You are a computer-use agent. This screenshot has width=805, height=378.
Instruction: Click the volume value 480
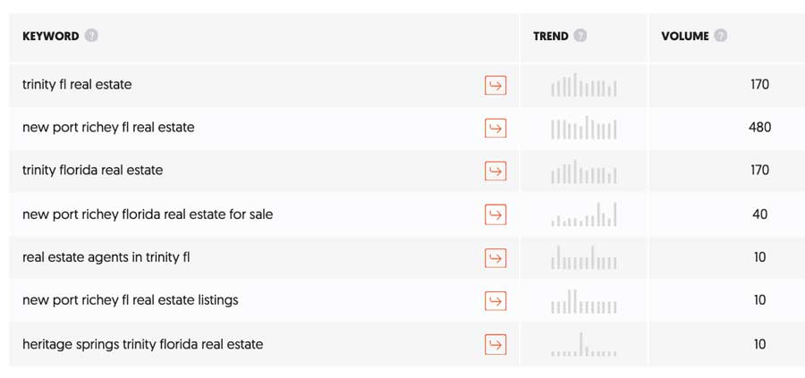click(x=759, y=127)
